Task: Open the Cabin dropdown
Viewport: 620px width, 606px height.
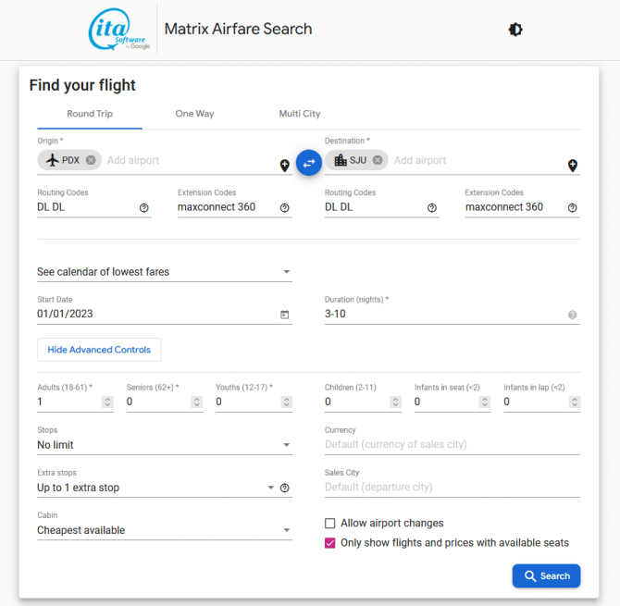Action: tap(165, 530)
